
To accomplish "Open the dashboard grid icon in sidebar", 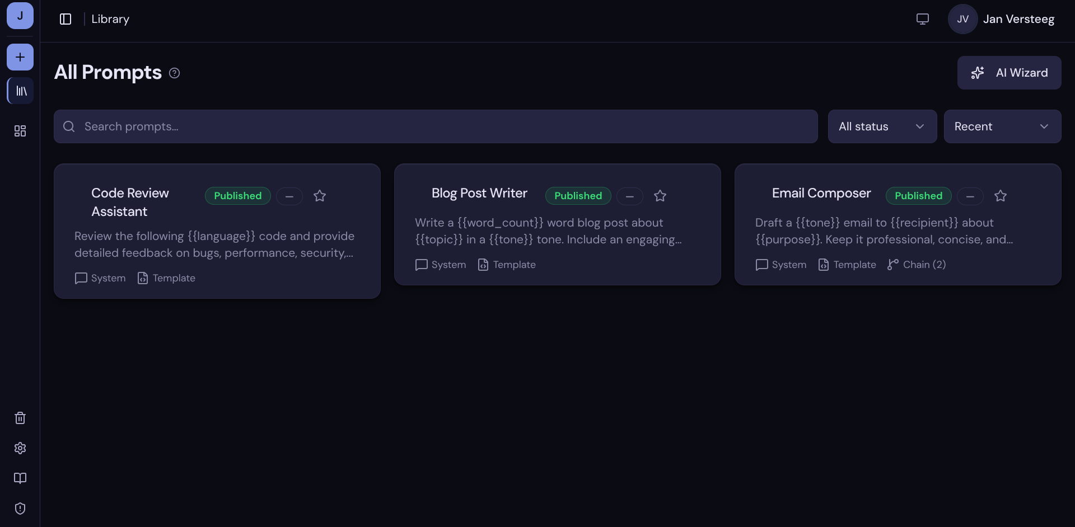I will tap(20, 131).
